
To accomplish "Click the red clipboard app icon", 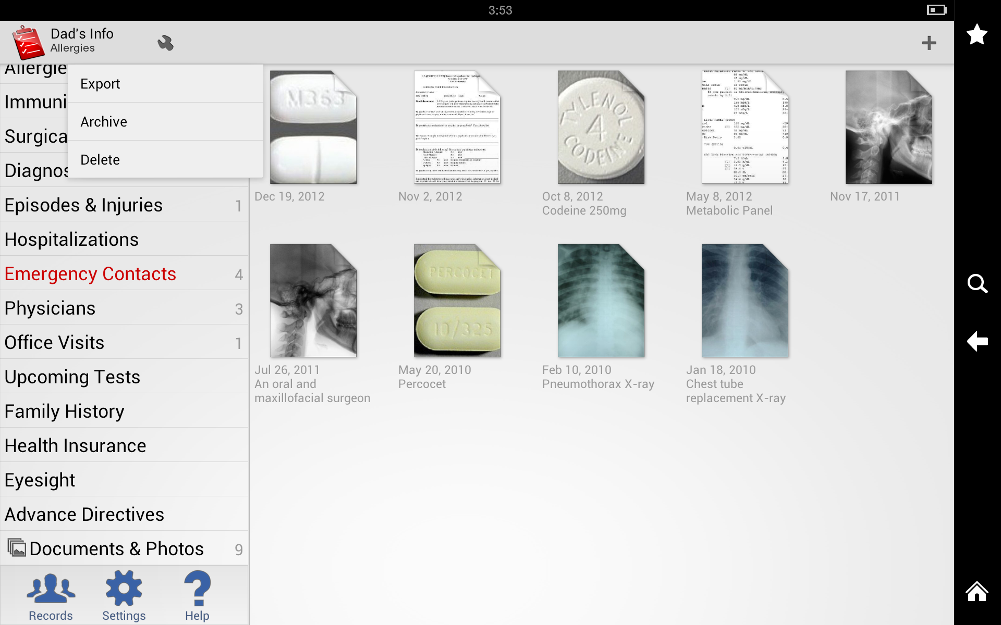I will [x=28, y=43].
